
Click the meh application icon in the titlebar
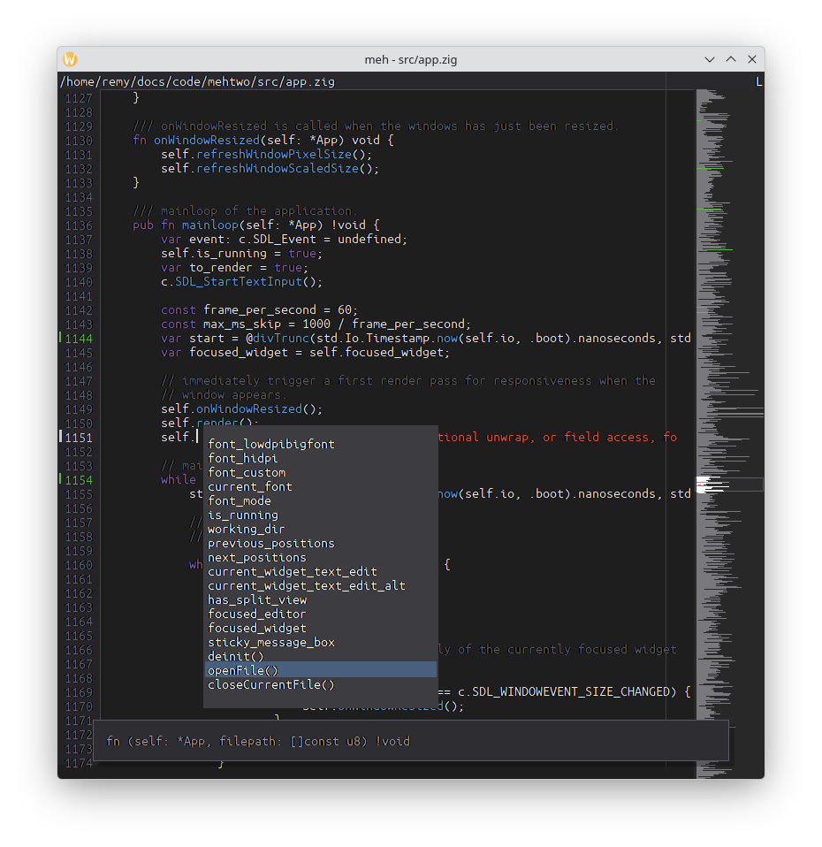[x=70, y=59]
